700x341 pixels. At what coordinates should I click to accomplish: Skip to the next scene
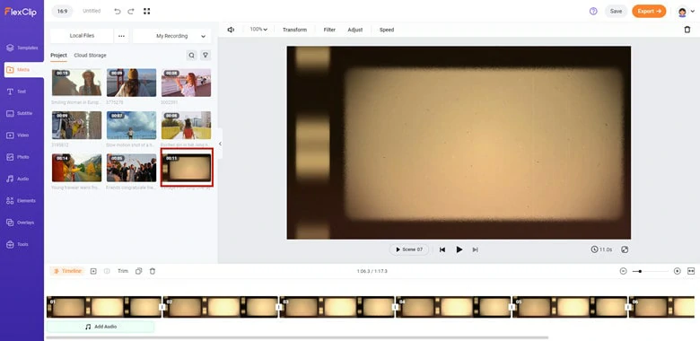click(x=475, y=249)
